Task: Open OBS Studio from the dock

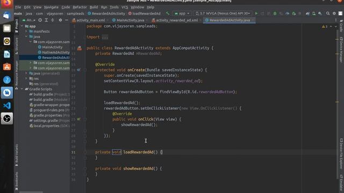Action: coord(7,118)
